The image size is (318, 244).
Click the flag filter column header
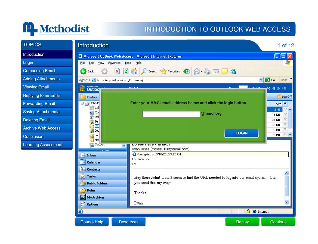point(285,104)
